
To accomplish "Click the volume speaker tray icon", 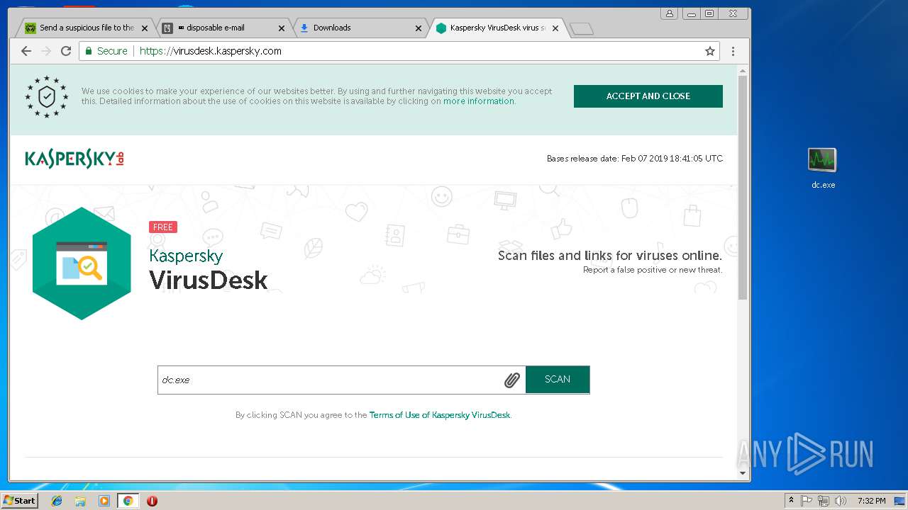I will point(841,501).
